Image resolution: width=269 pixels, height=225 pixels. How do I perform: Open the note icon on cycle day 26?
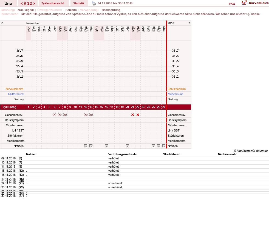(x=159, y=146)
